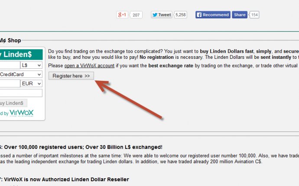Screen dimensions: 299x186
Task: Open the EUR currency dropdown
Action: click(31, 83)
